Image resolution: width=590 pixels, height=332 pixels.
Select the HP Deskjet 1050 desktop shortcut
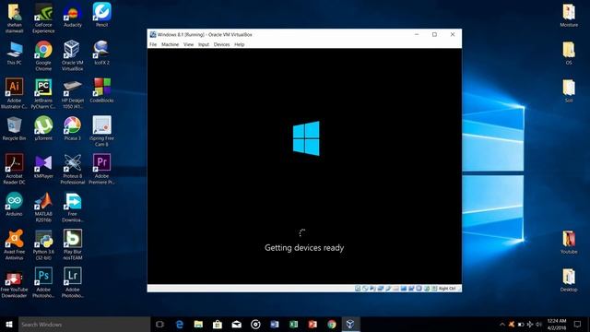(x=73, y=94)
